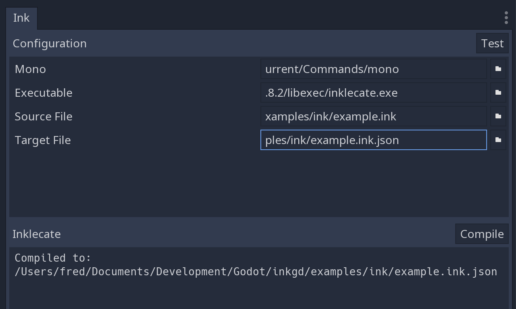Click the Configuration section header
Image resolution: width=516 pixels, height=309 pixels.
click(50, 43)
